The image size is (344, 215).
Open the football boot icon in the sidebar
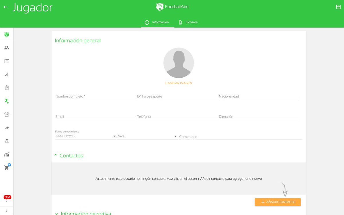[7, 128]
